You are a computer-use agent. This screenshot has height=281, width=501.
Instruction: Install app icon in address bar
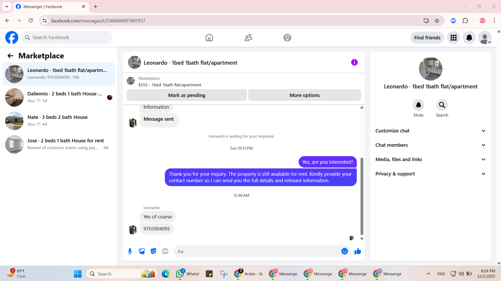coord(426,21)
